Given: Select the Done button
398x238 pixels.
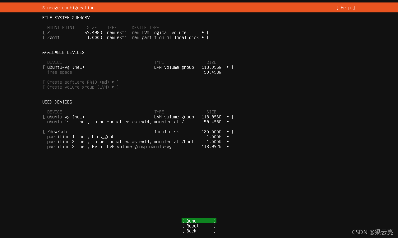Looking at the screenshot, I should click(x=199, y=221).
